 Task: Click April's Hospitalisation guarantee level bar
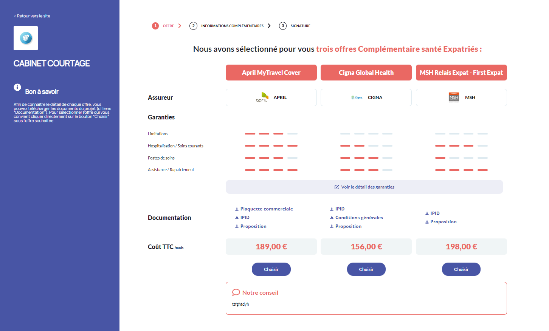(x=271, y=146)
